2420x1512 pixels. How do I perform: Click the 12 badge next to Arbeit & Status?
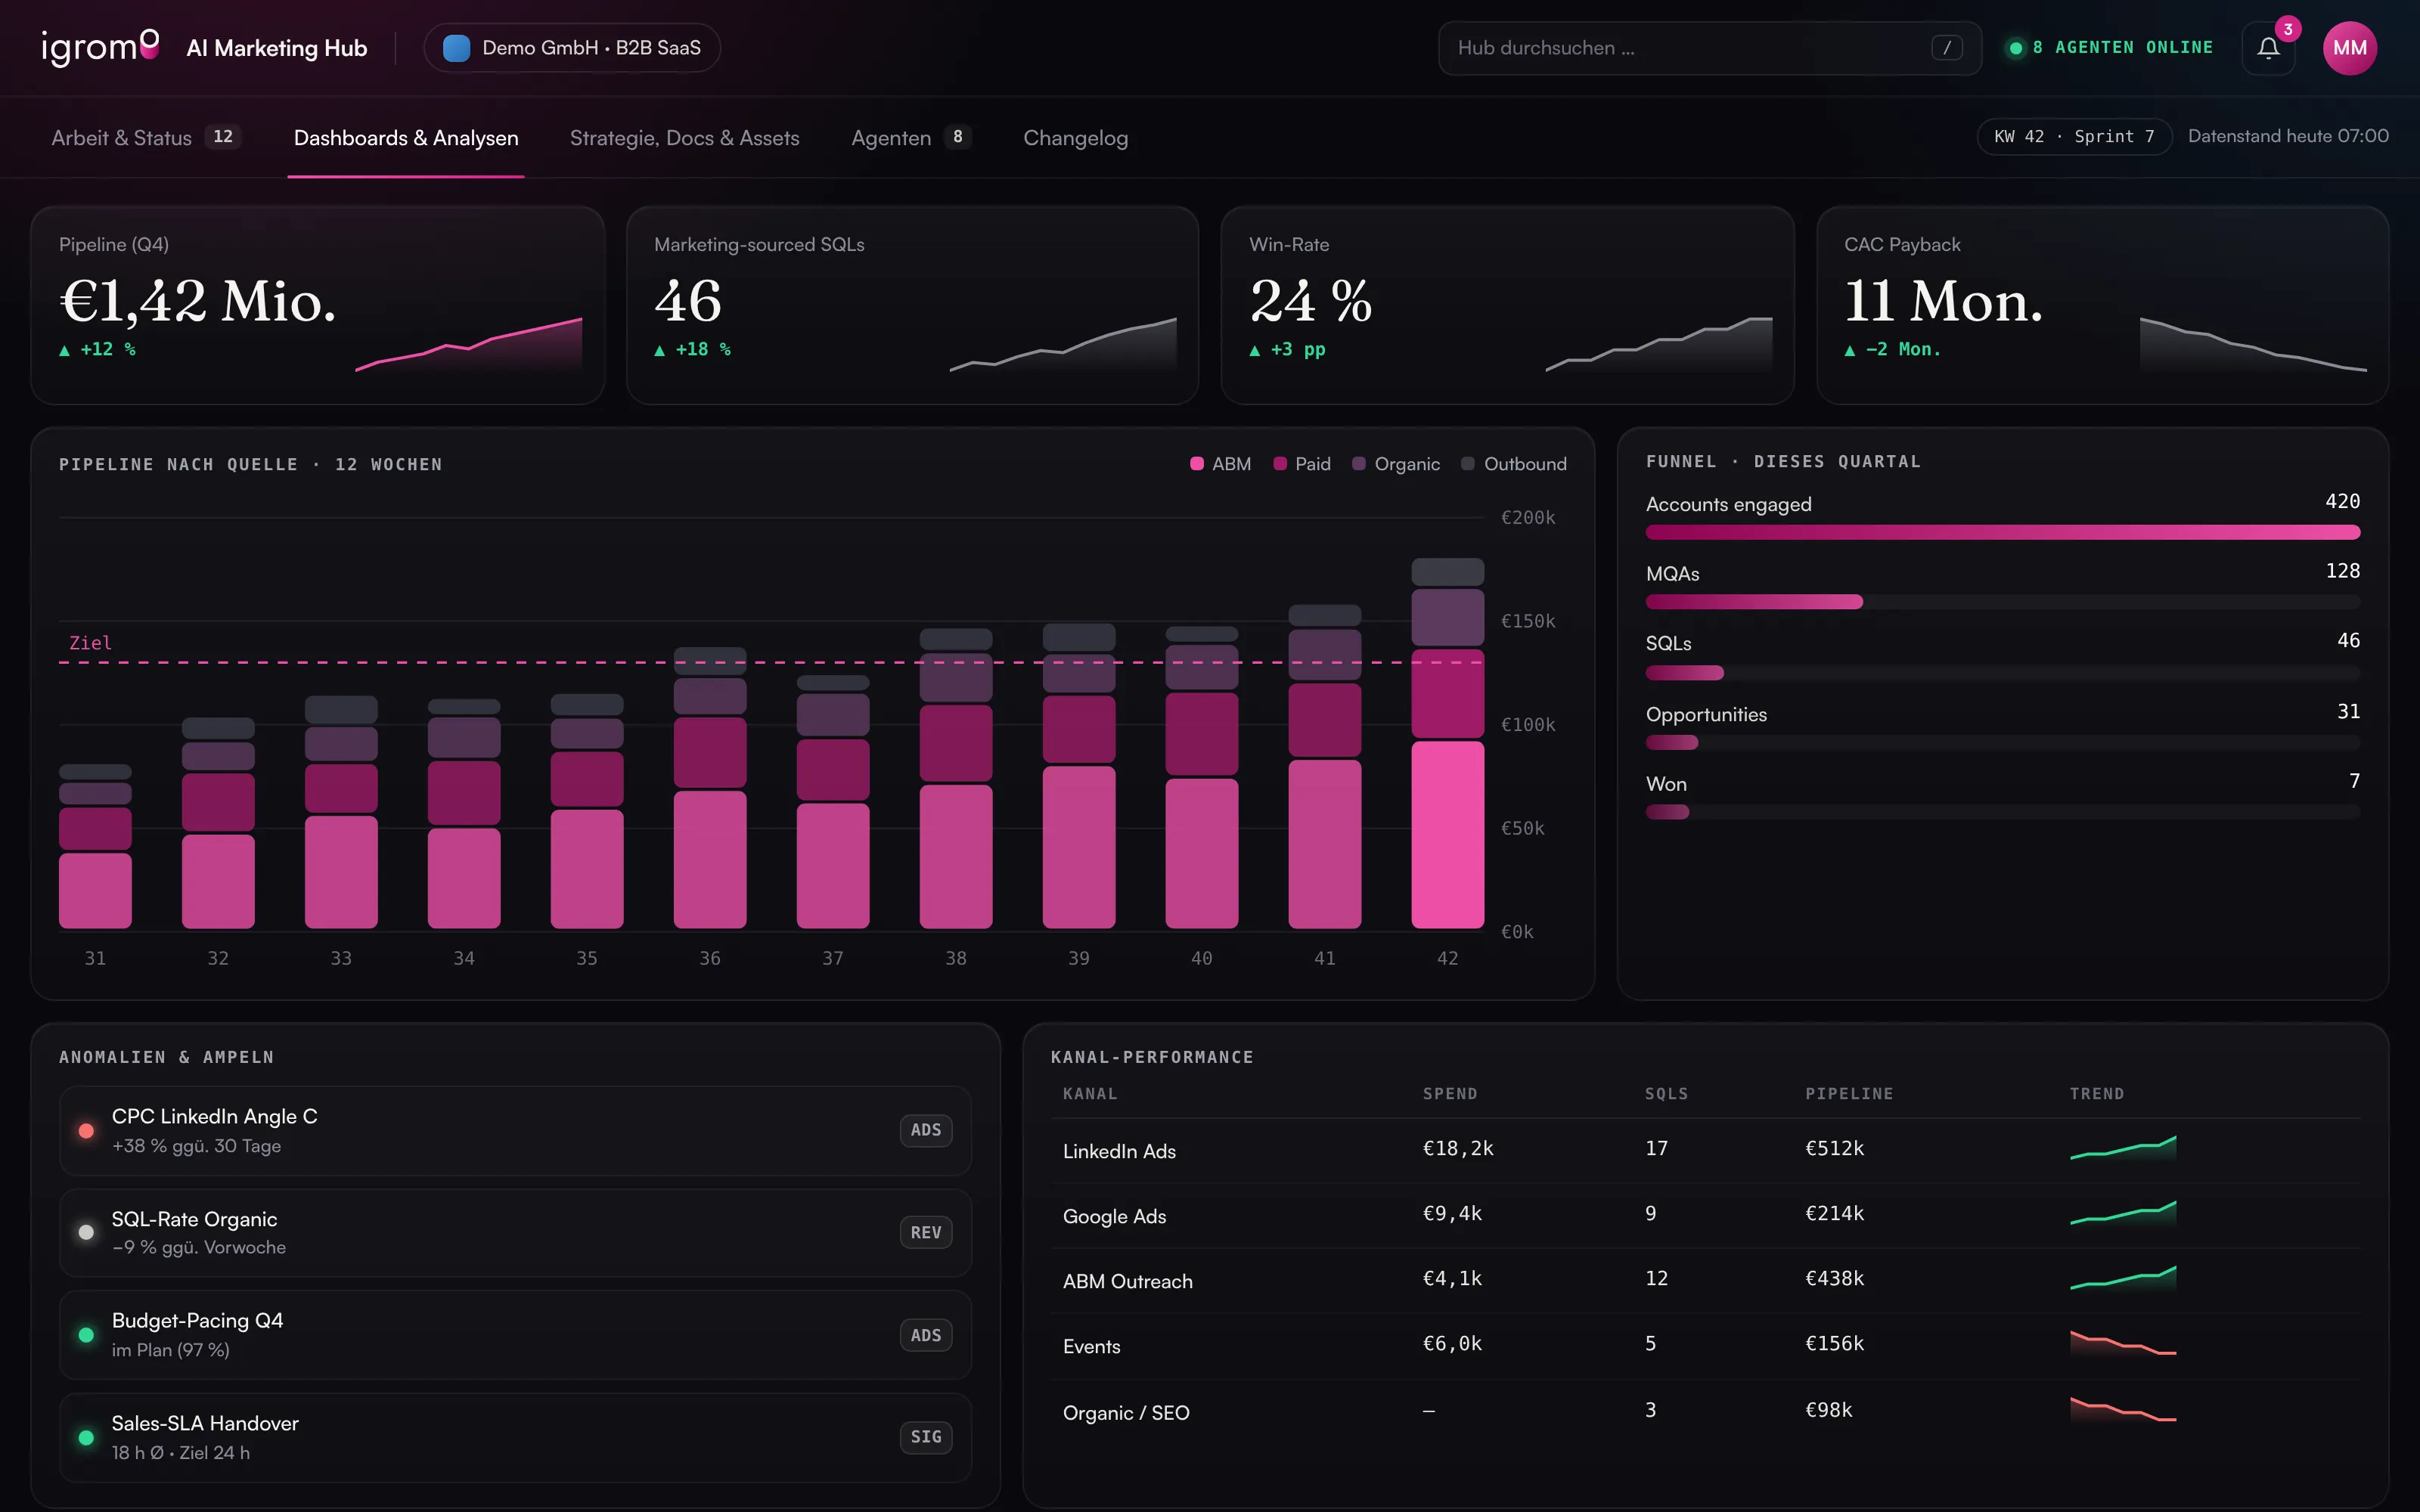(x=223, y=137)
